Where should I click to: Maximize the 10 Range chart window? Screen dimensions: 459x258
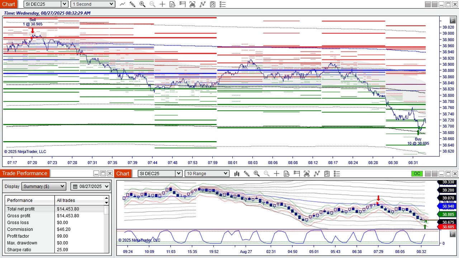click(x=448, y=173)
